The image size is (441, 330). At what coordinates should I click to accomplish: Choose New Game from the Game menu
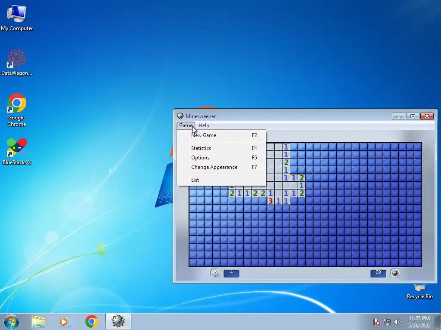(221, 135)
